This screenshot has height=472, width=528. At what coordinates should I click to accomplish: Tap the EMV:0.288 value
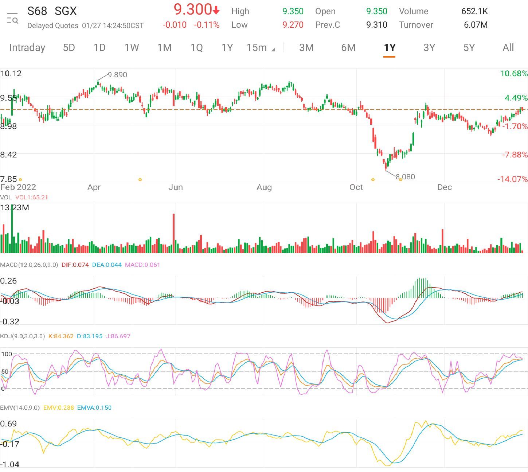(x=58, y=407)
